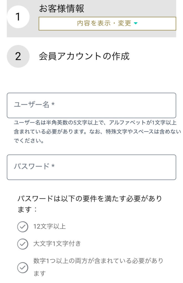Click the asterisk after パスワード
The height and width of the screenshot is (283, 183).
53,166
